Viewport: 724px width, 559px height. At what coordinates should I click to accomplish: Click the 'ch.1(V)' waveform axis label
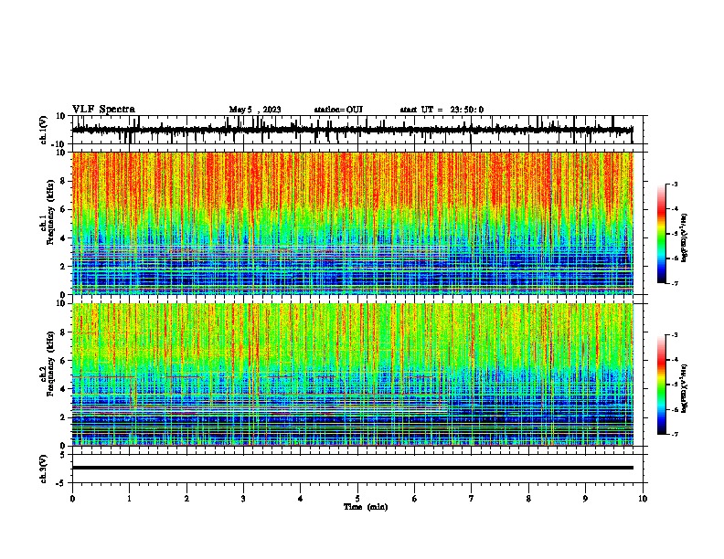click(x=44, y=130)
